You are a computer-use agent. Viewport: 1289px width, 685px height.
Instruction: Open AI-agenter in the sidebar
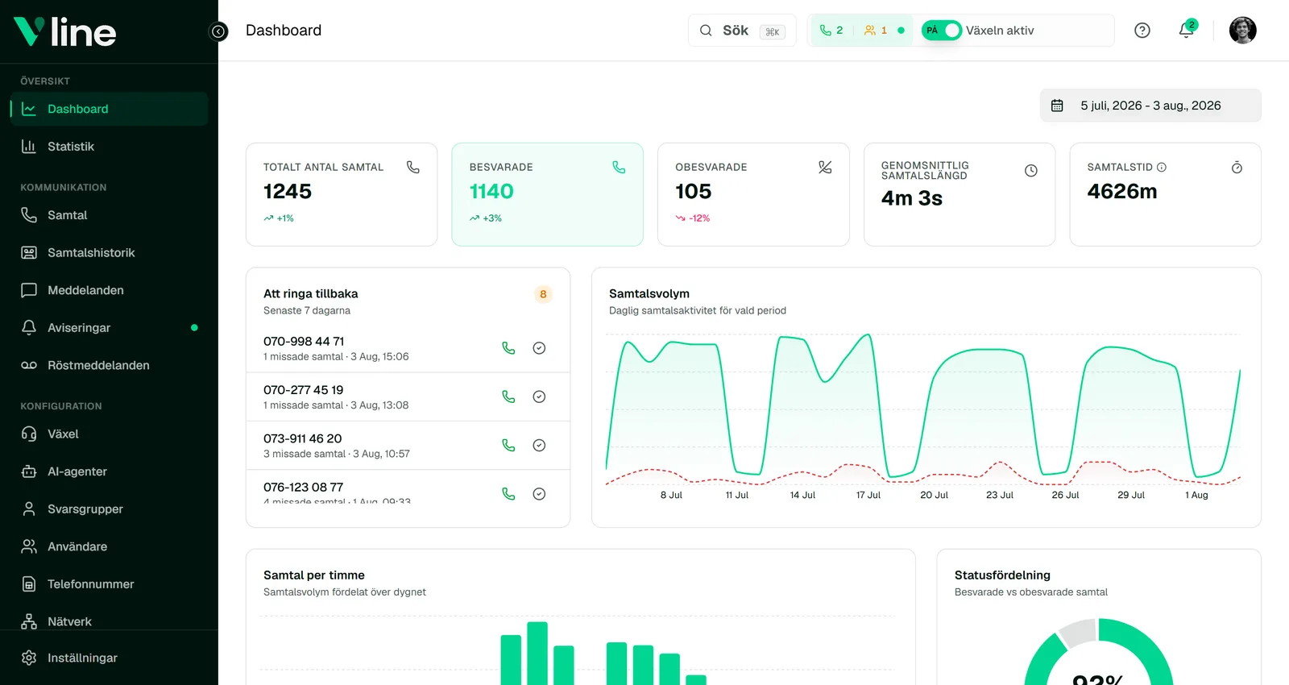pyautogui.click(x=109, y=471)
